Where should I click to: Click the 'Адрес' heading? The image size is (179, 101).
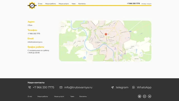click(31, 22)
